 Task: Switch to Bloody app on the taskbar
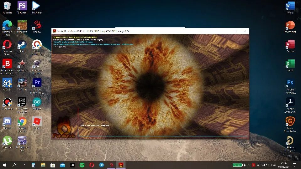click(111, 165)
